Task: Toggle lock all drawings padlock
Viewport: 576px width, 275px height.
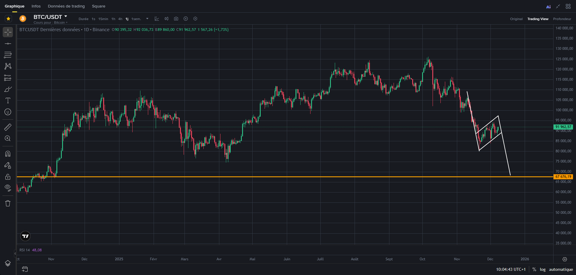Action: pos(8,176)
